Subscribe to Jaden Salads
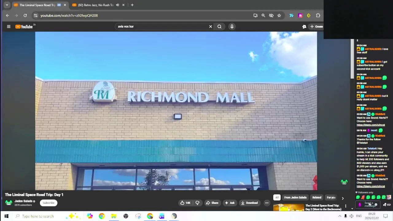 click(49, 203)
